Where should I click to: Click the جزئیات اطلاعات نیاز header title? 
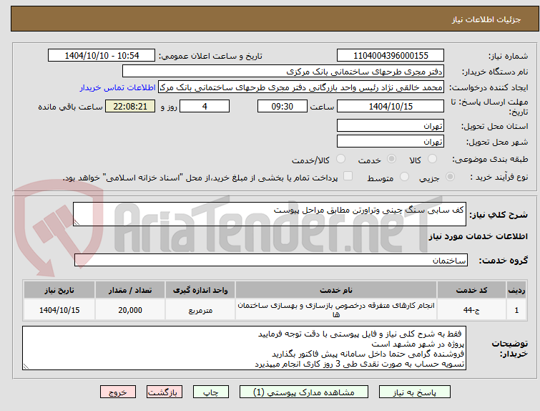486,19
